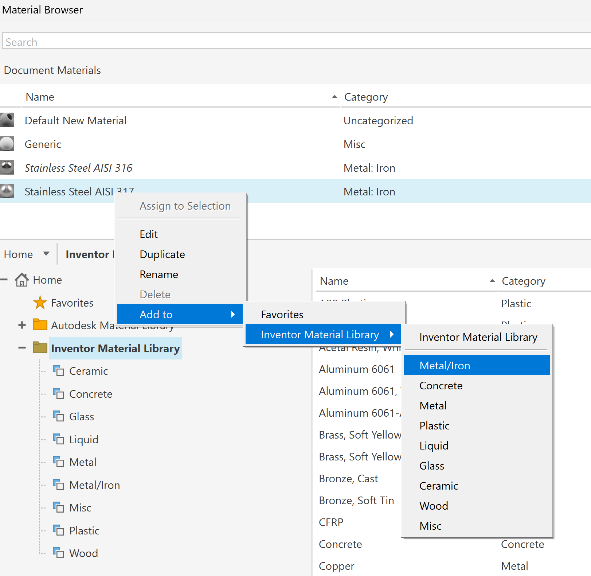Screen dimensions: 591x576
Task: Select the Default New Material row name
Action: click(x=75, y=120)
